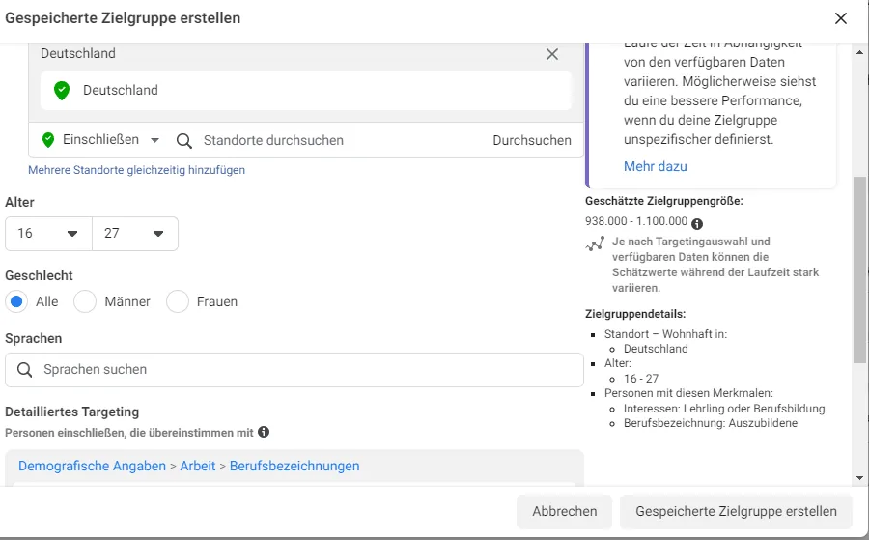
Task: Click the 938.000 - 1.100.000 audience size value
Action: point(636,221)
